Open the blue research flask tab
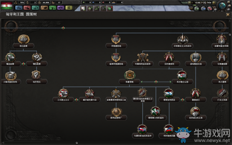232x145 pixels. pos(19,8)
